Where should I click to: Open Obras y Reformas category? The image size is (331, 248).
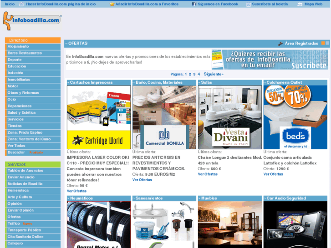pyautogui.click(x=33, y=93)
